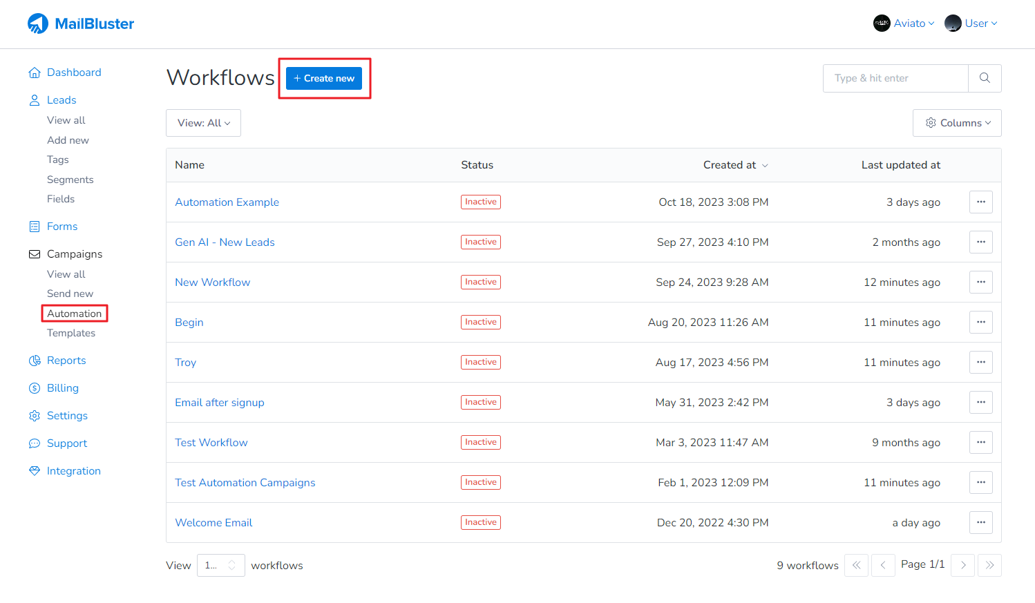Click the MailBluster logo icon

[x=38, y=23]
